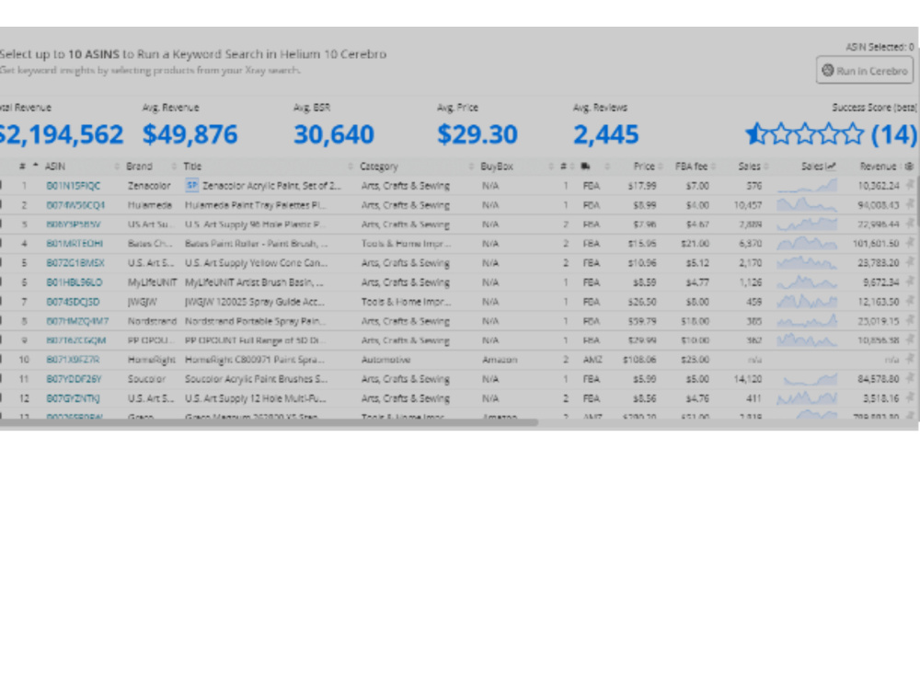Image resolution: width=920 pixels, height=690 pixels.
Task: Click the first success score star
Action: click(757, 134)
